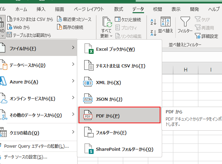Click クリア filter clear
The width and height of the screenshot is (222, 164).
coord(202,19)
